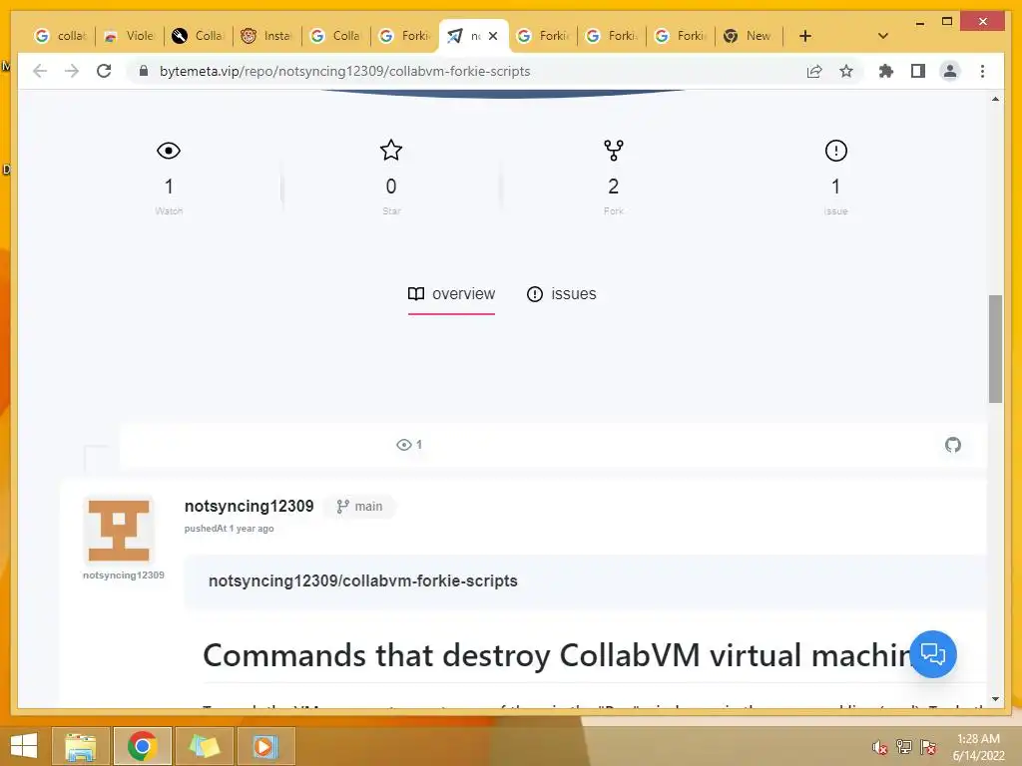Switch to the 'Insta' tab
This screenshot has height=766, width=1022.
click(265, 36)
